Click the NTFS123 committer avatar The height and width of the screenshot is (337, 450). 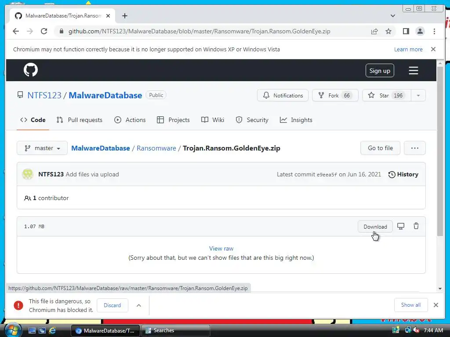coord(28,174)
